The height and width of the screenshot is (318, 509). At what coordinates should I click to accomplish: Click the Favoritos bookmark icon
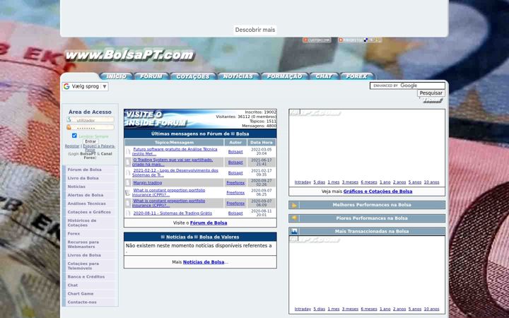coord(351,40)
